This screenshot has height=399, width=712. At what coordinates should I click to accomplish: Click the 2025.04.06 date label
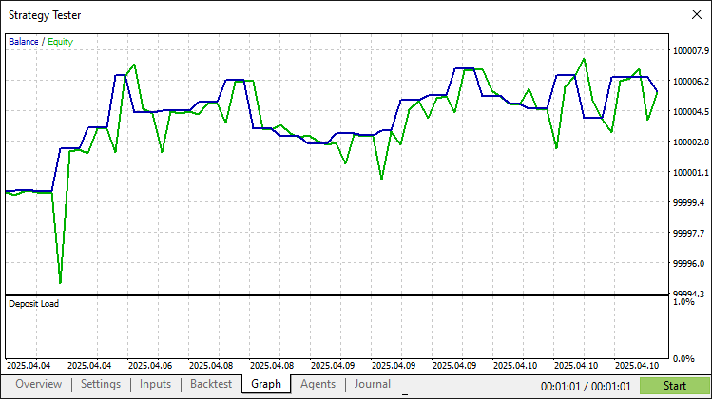[x=150, y=366]
